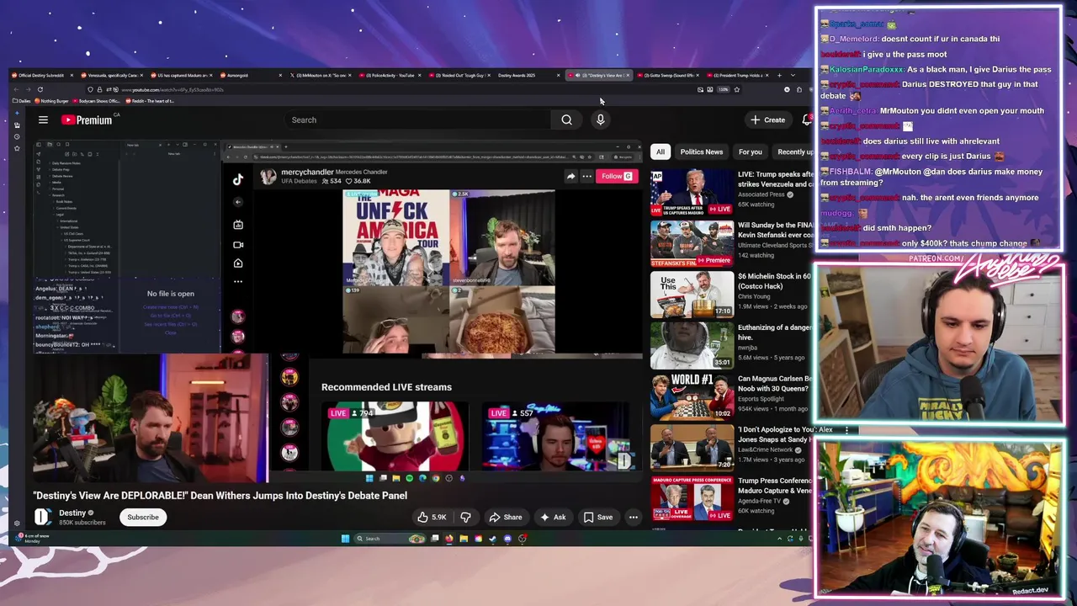Open Trump speaks LIVE Associated Press video
1077x606 pixels.
pyautogui.click(x=692, y=192)
